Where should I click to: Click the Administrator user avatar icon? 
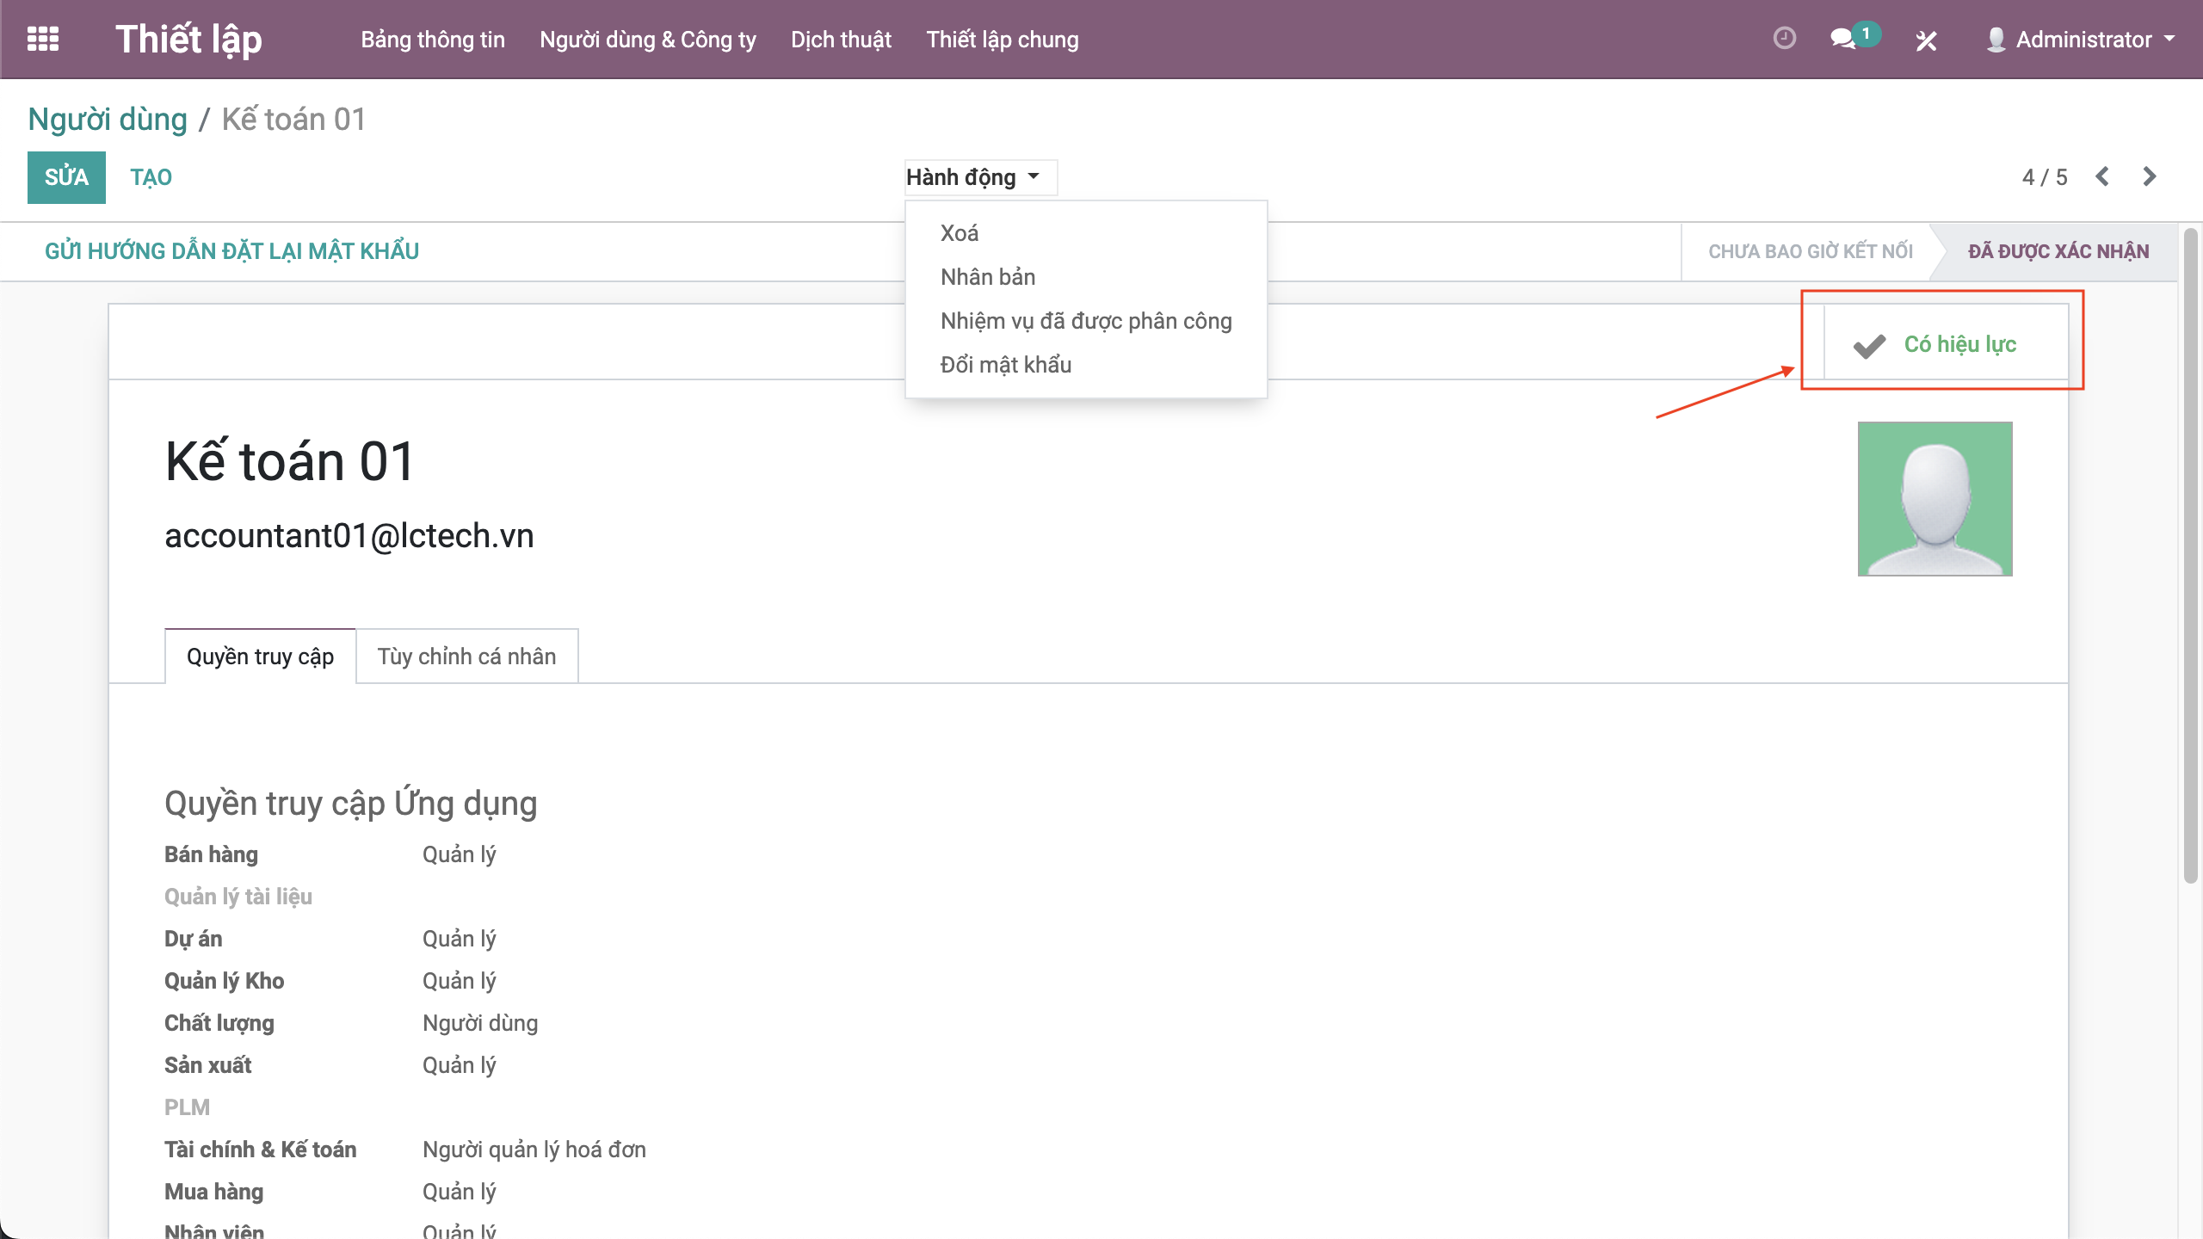pyautogui.click(x=1996, y=40)
